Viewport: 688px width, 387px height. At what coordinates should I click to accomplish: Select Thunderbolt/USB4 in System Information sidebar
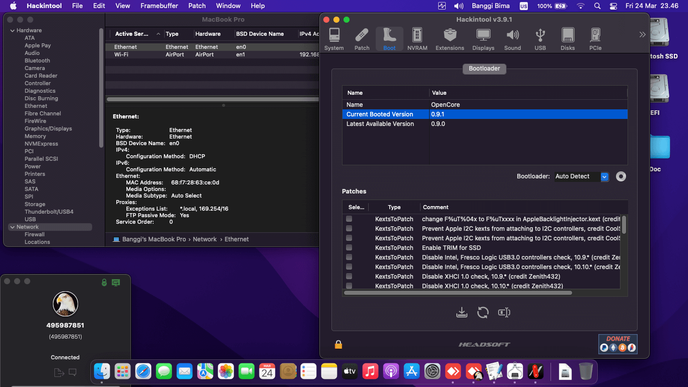pos(49,212)
